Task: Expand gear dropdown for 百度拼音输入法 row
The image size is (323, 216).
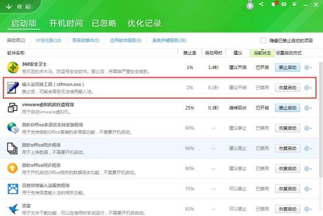Action: point(308,189)
